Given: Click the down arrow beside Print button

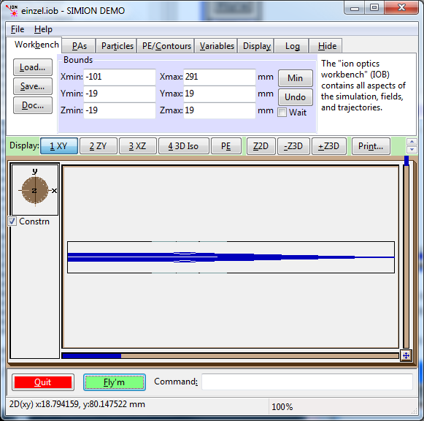Looking at the screenshot, I should pyautogui.click(x=412, y=149).
